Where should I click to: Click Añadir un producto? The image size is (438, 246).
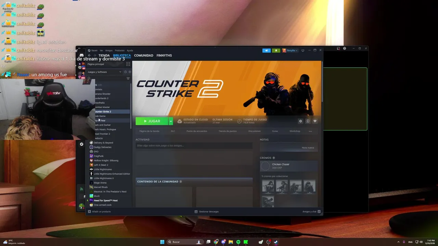[x=99, y=211]
